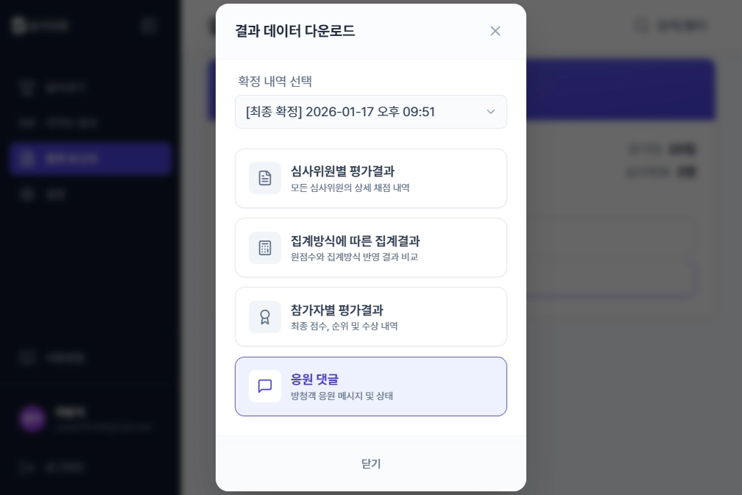
Task: Click the calculator icon for 집계방식에 따른 집계결과
Action: [265, 248]
